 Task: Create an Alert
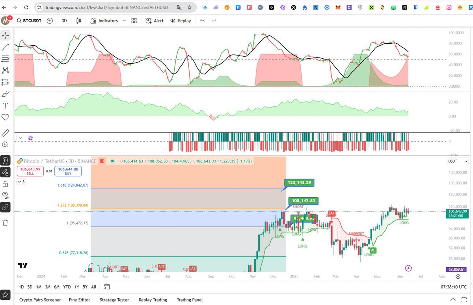point(154,21)
